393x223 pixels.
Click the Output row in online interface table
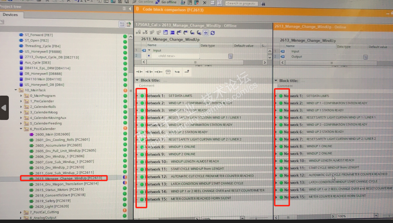[333, 57]
